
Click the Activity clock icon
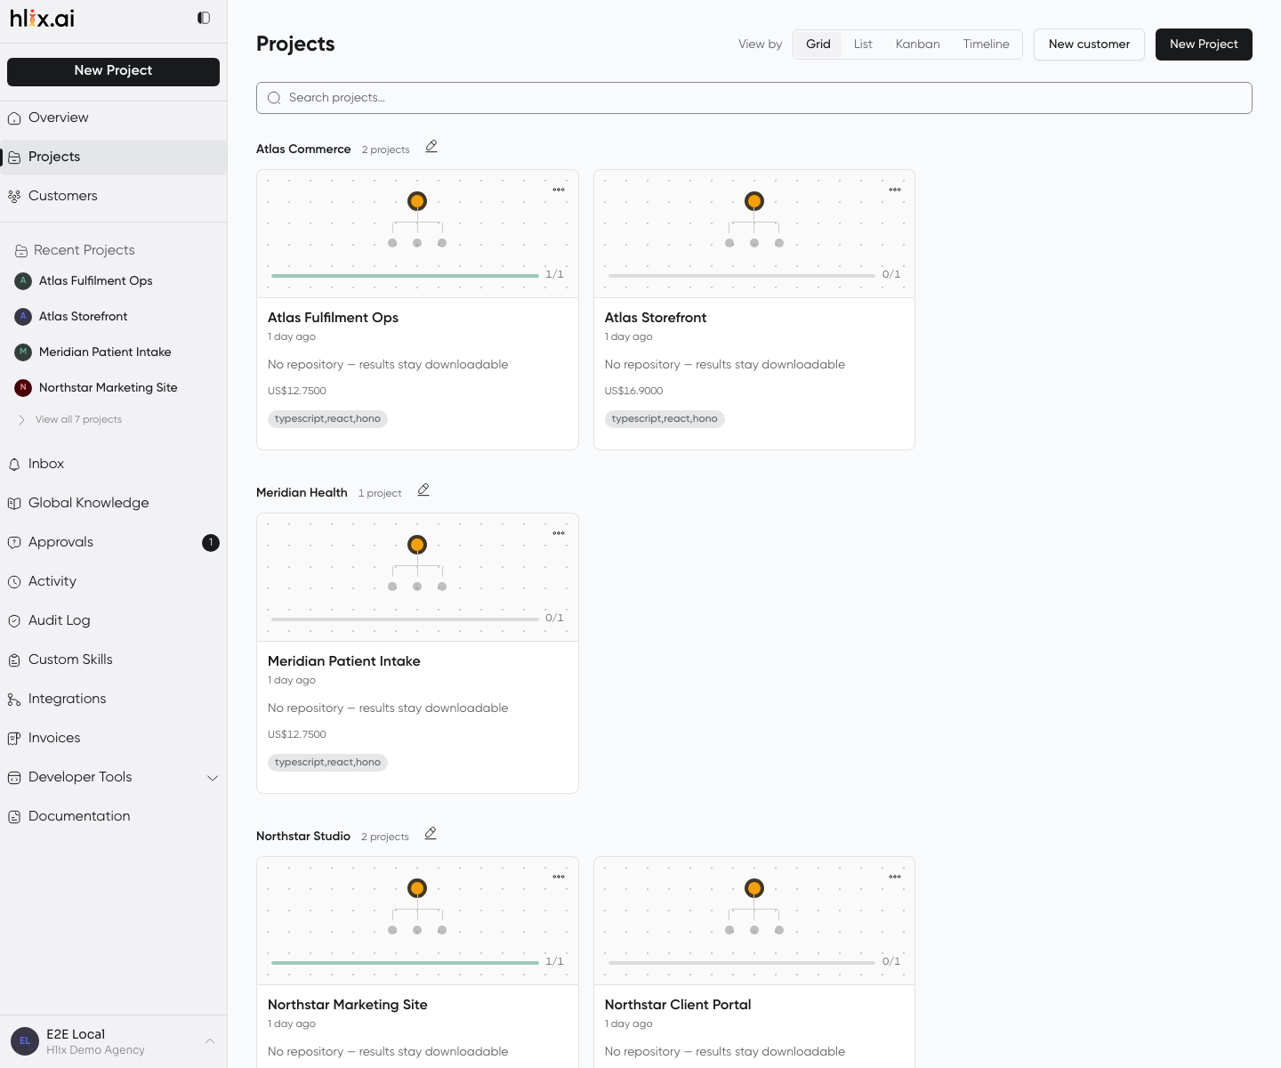pos(14,582)
